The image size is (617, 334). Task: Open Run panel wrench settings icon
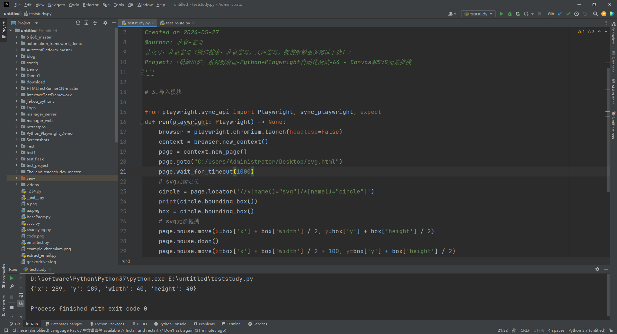[x=12, y=287]
